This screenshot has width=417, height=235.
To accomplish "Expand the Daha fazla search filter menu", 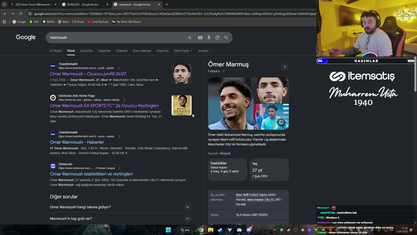I will pyautogui.click(x=183, y=51).
